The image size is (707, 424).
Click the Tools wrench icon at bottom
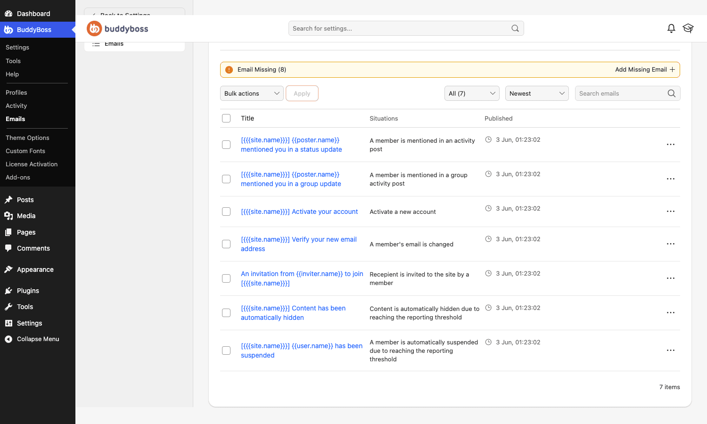click(x=8, y=307)
